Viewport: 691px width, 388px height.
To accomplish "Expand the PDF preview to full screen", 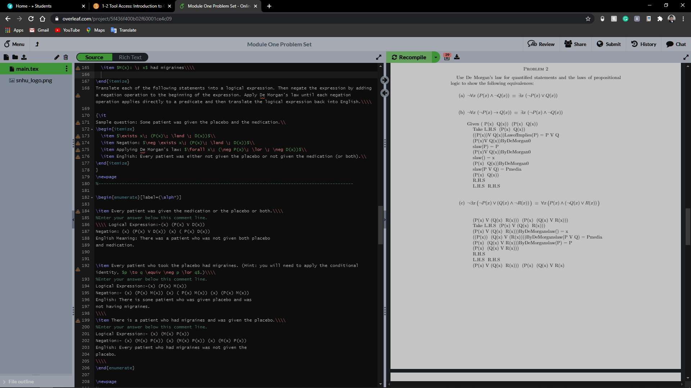I will pos(686,57).
